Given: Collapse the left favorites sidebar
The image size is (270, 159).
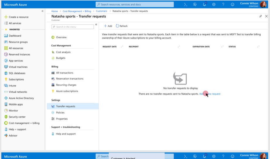Looking at the screenshot, I should point(42,11).
